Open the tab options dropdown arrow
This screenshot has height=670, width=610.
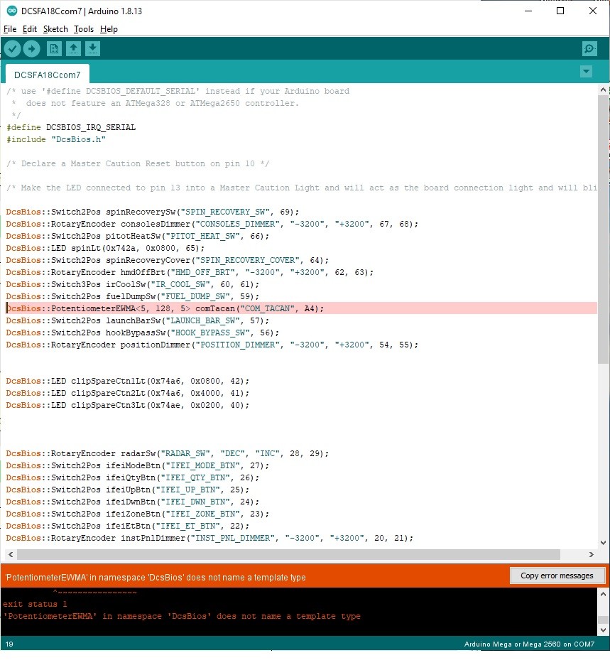[x=586, y=71]
